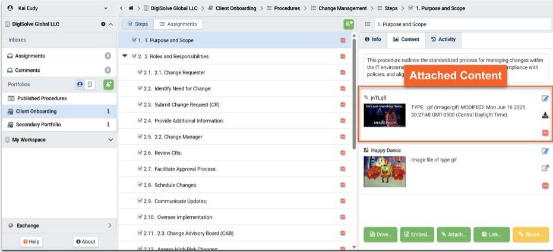This screenshot has height=252, width=553.
Task: Switch to the Assignments tab
Action: tap(178, 24)
